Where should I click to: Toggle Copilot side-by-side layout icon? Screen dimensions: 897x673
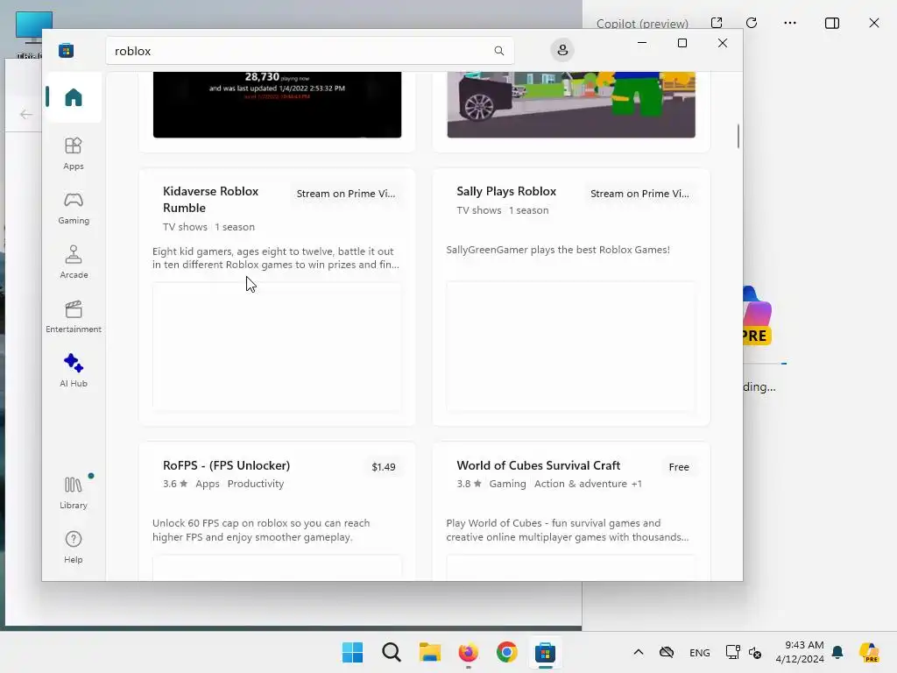pos(832,23)
